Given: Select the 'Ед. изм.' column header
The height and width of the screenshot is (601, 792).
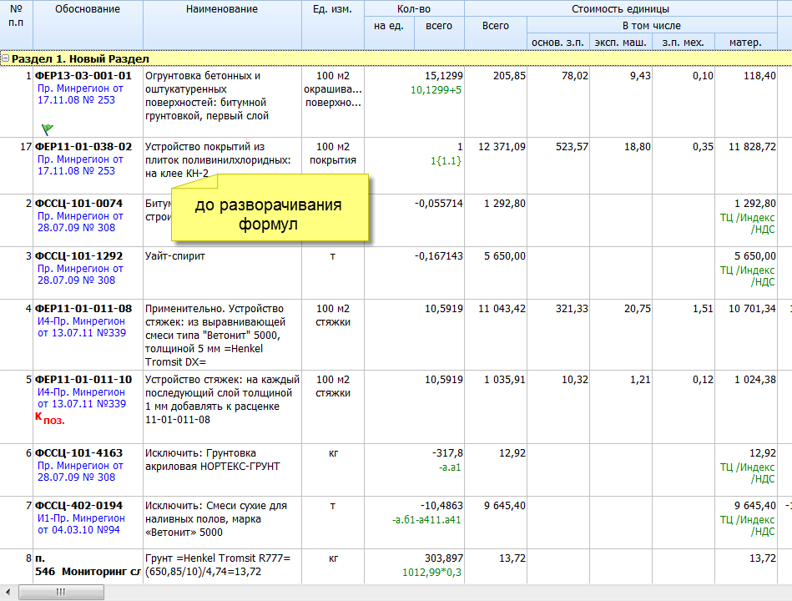Looking at the screenshot, I should 332,25.
